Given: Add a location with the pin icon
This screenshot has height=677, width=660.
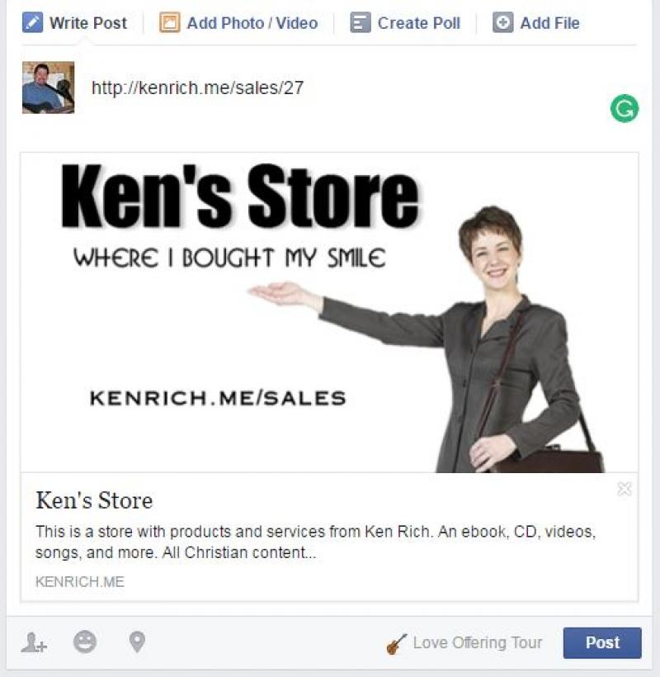Looking at the screenshot, I should point(137,642).
